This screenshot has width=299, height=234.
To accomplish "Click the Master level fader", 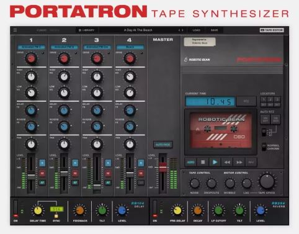I will click(163, 167).
